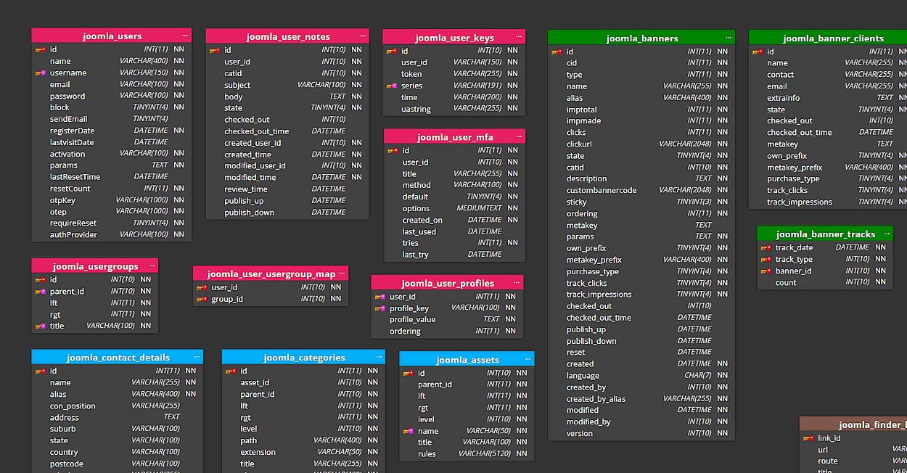Viewport: 907px width, 473px height.
Task: Open the joomla_usergroups options menu
Action: point(152,266)
